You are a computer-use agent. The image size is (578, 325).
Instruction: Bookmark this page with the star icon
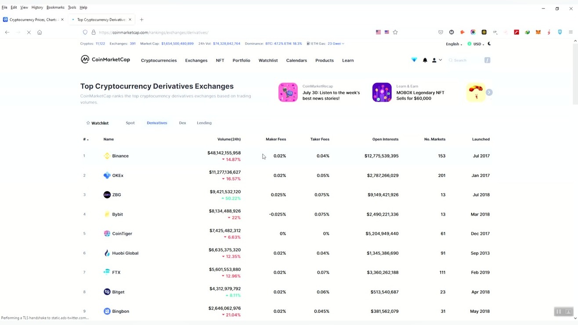(x=395, y=32)
